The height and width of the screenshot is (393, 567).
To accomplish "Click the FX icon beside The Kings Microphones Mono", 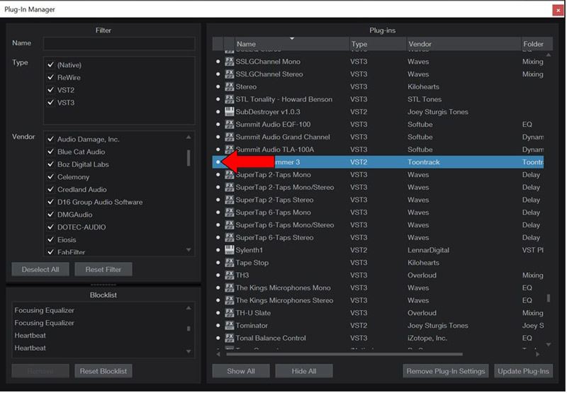I will click(229, 287).
